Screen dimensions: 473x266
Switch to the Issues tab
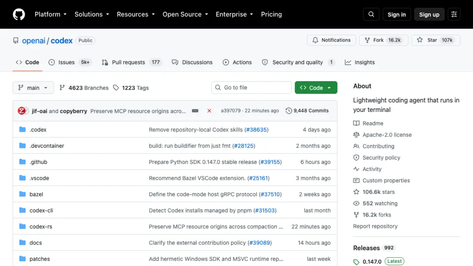(x=70, y=63)
